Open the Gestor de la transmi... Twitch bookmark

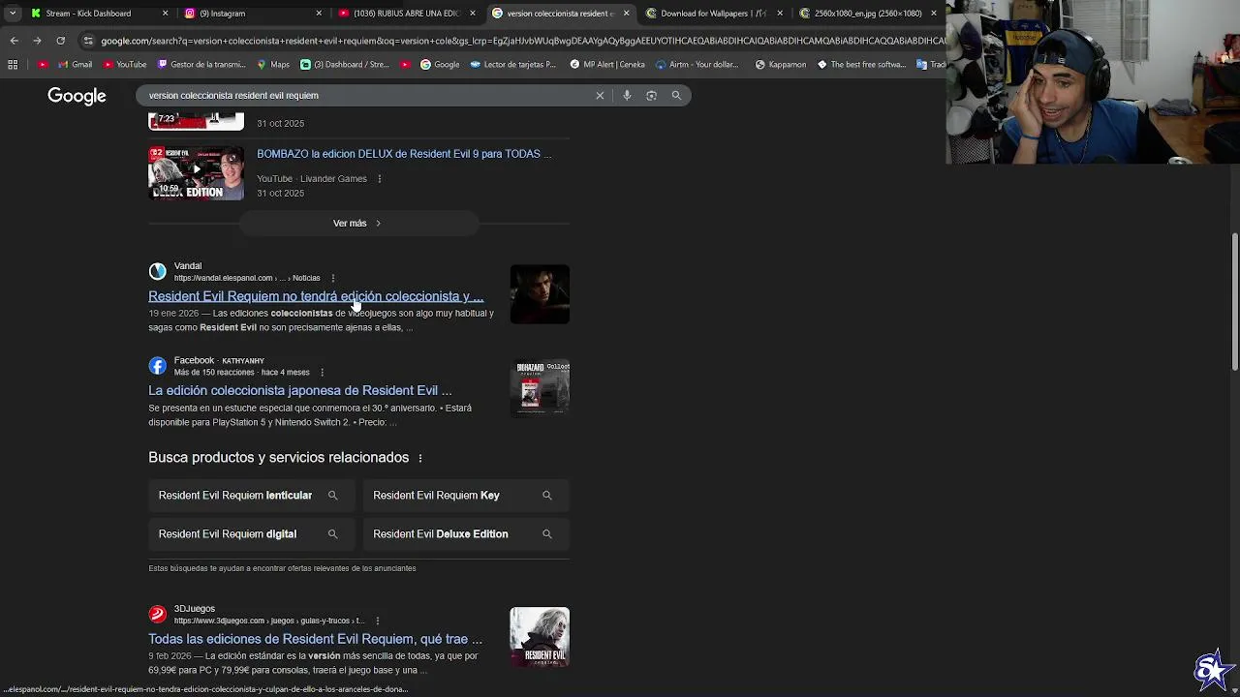[201, 65]
